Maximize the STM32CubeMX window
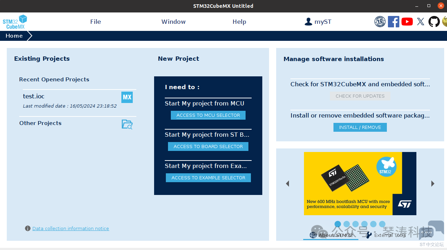 tap(429, 6)
